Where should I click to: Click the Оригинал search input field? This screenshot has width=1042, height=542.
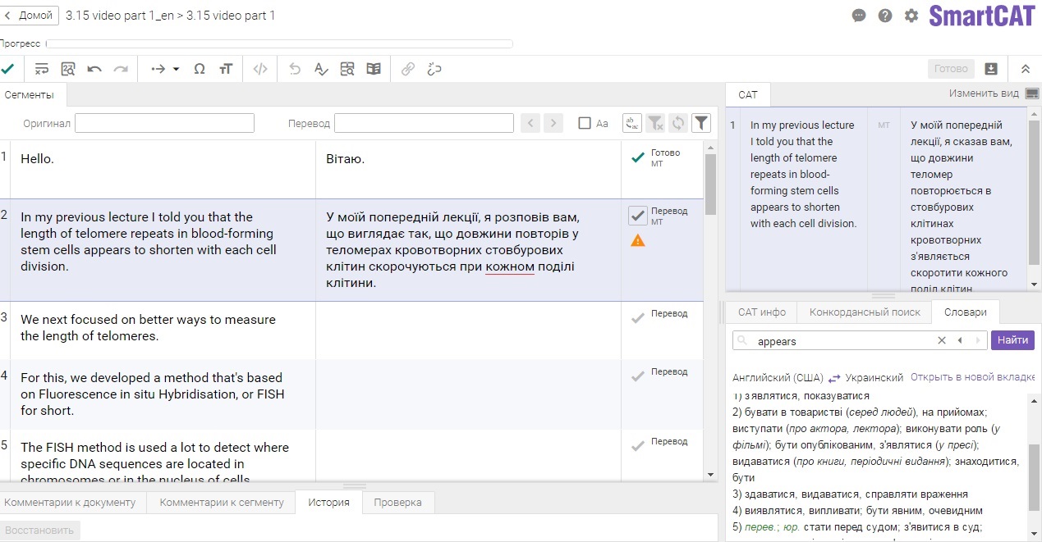click(164, 123)
